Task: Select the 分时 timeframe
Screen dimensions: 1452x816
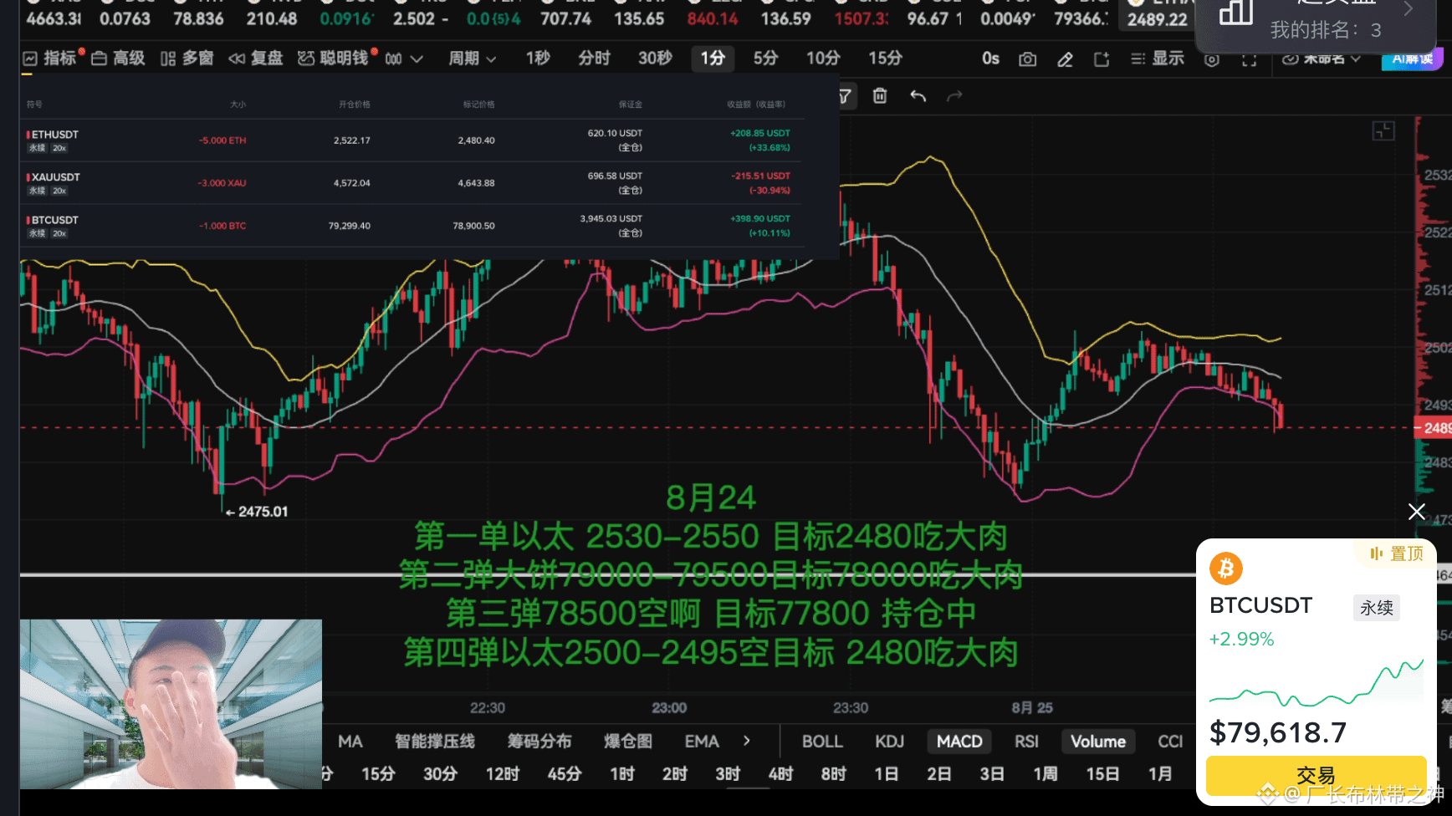Action: 594,59
